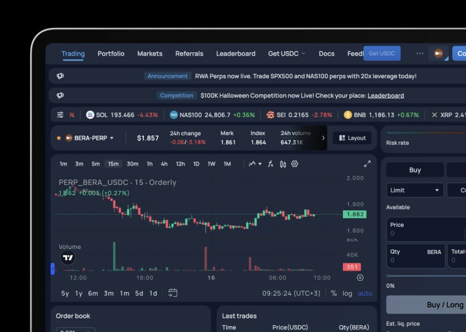Toggle the auto scale option

(x=365, y=293)
